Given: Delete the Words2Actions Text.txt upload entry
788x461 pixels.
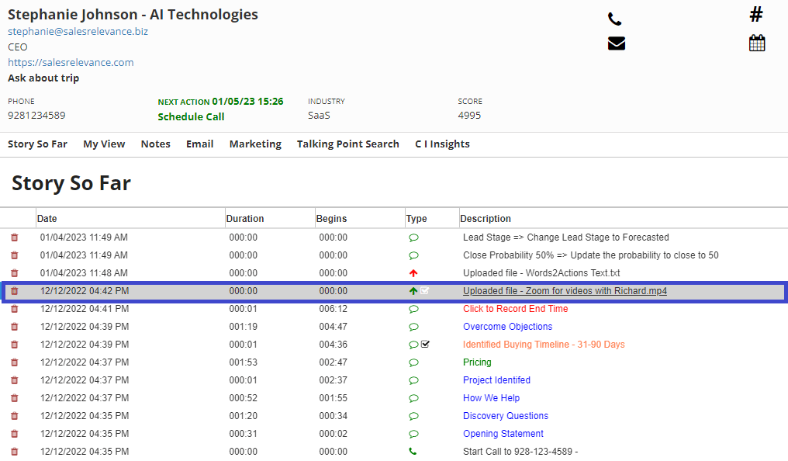Looking at the screenshot, I should click(x=15, y=273).
